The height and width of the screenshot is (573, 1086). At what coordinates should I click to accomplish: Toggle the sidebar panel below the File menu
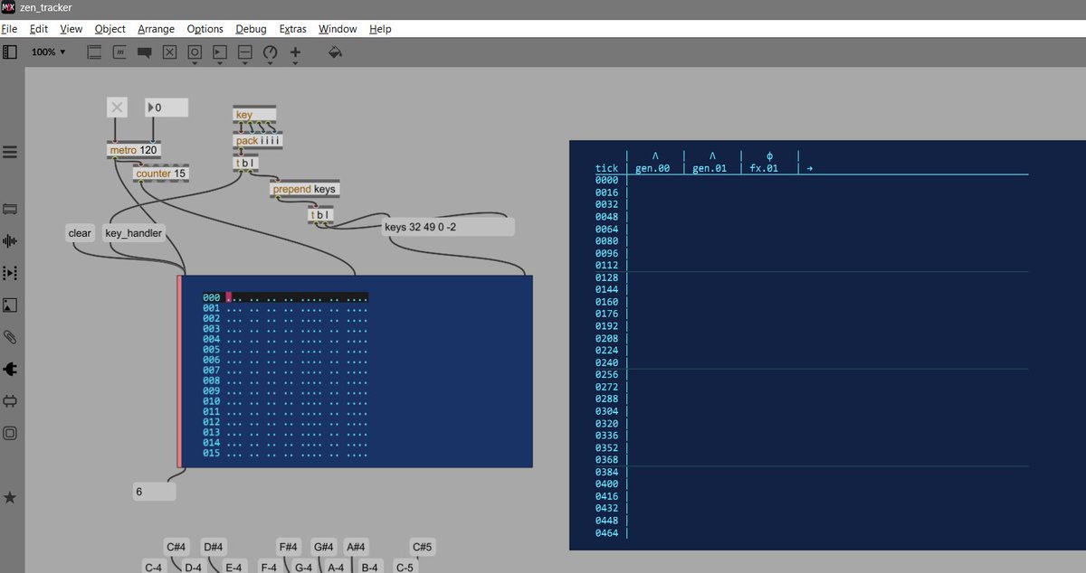click(x=11, y=52)
